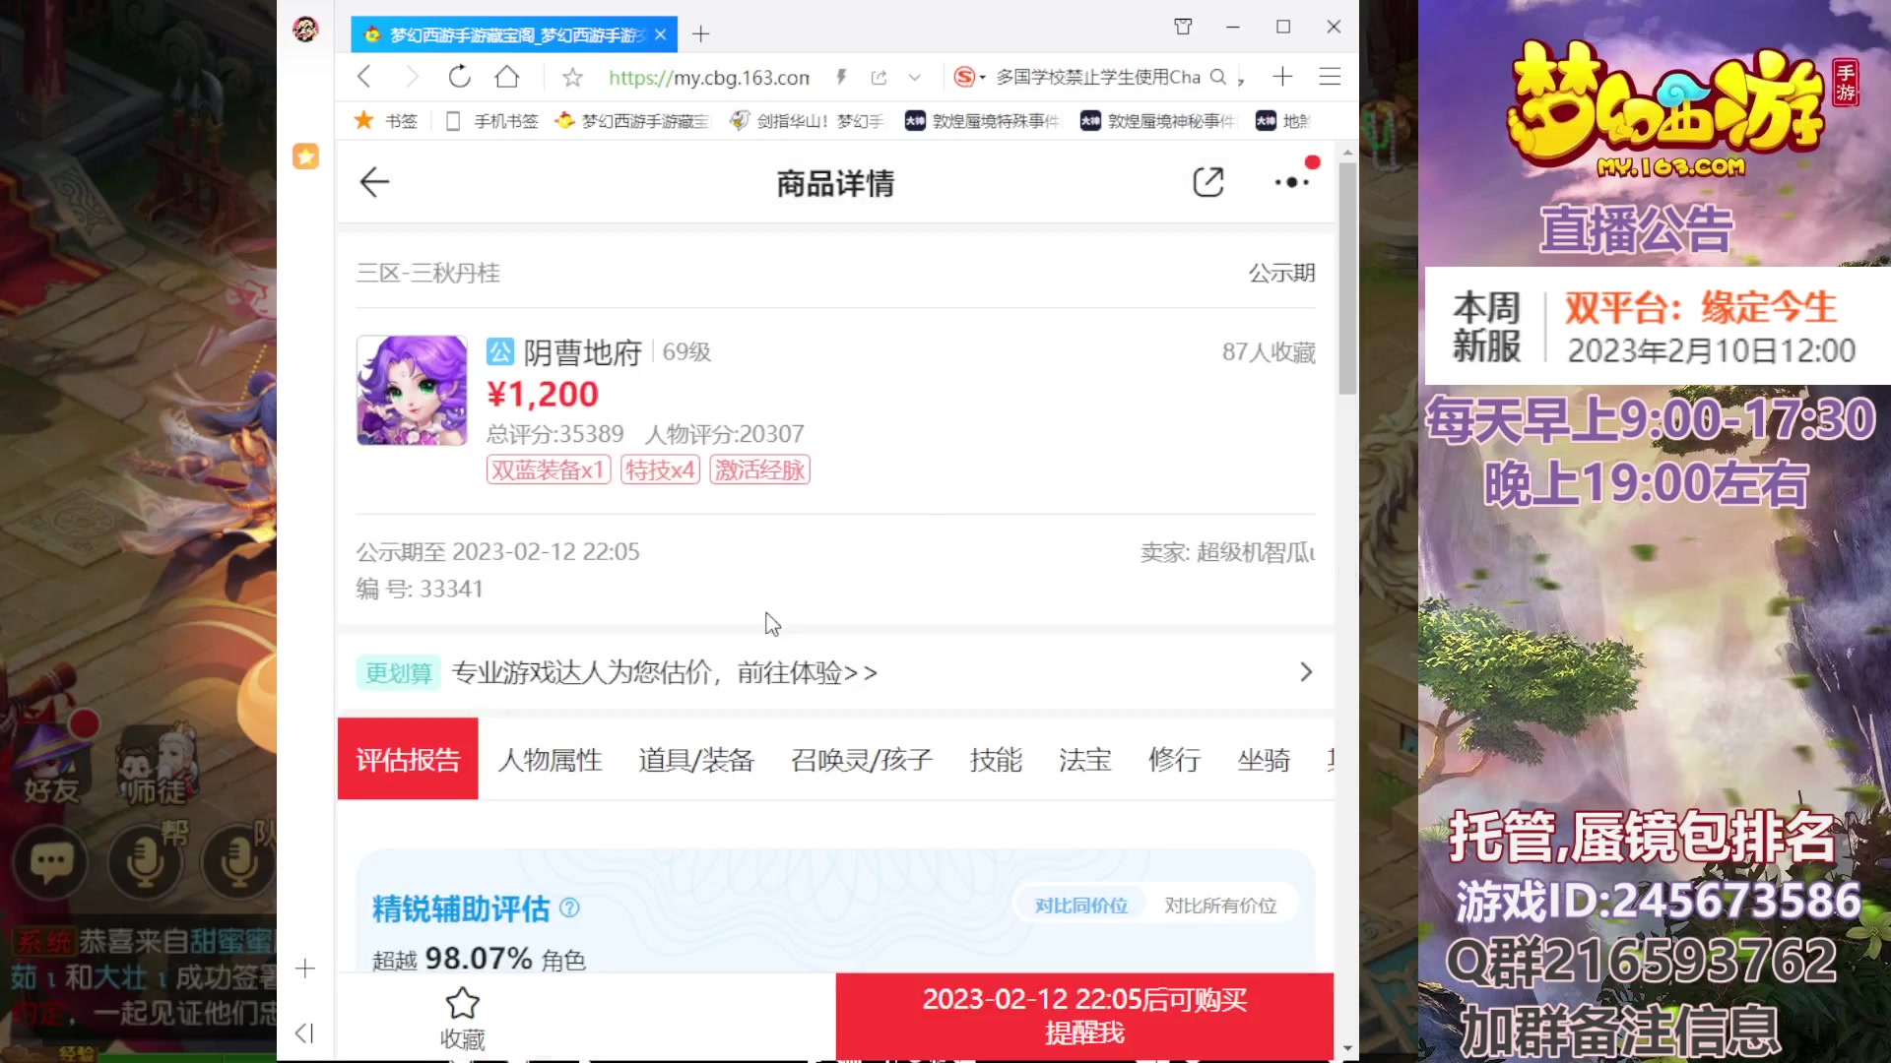Open 手机书签 bookmark
1891x1063 pixels.
click(492, 121)
